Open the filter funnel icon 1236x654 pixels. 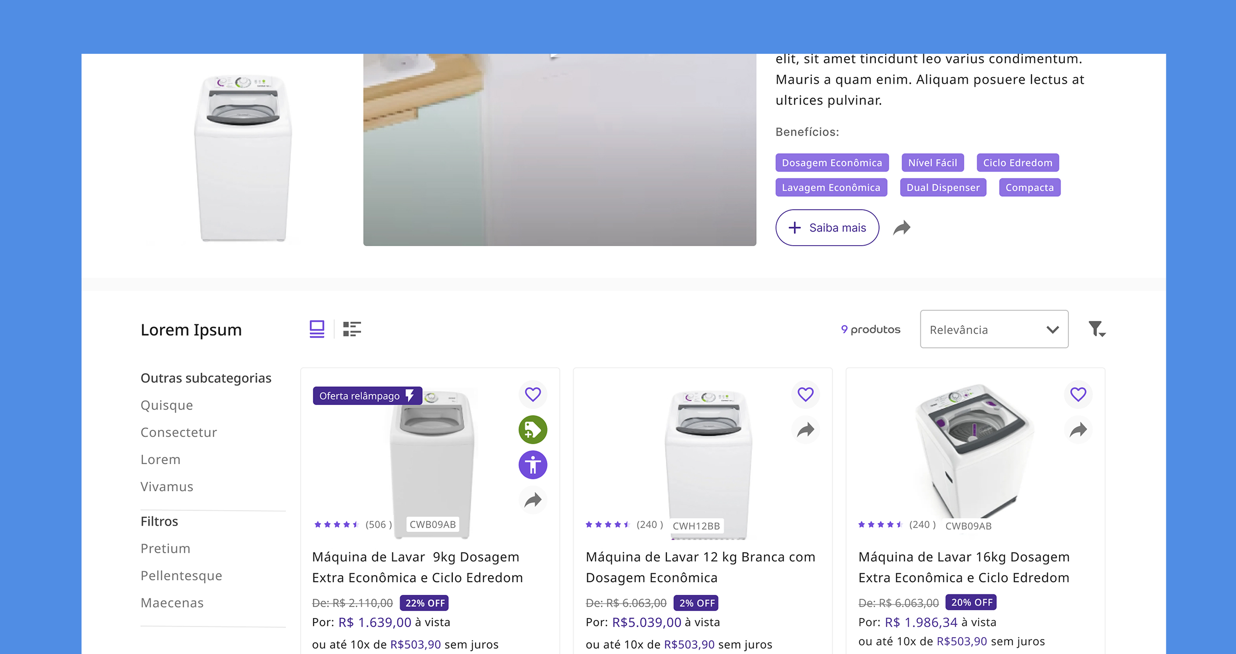(1096, 329)
